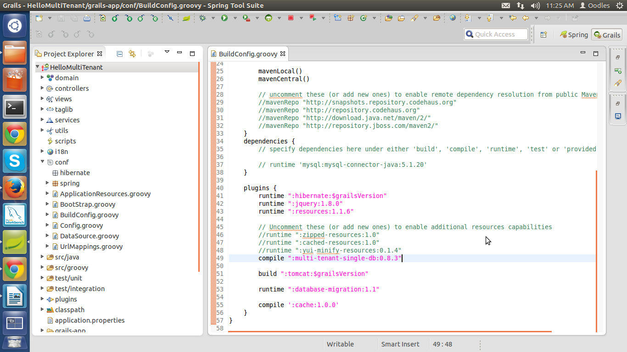
Task: Collapse all in Project Explorer
Action: [120, 54]
